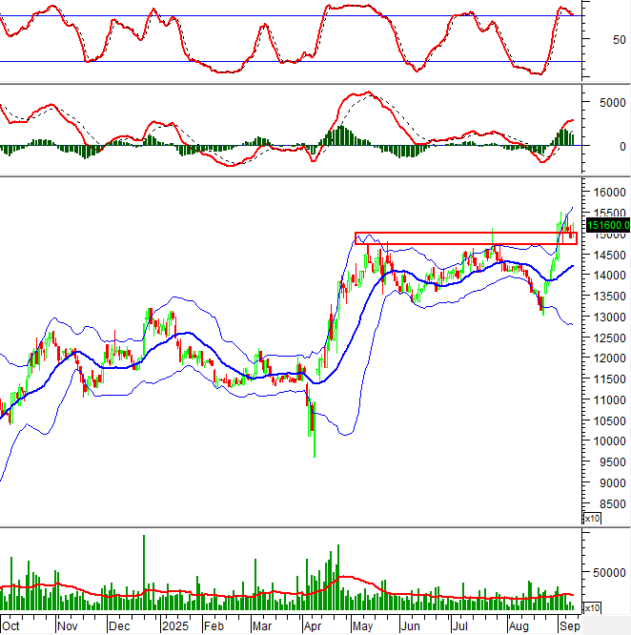
Task: Click the x10 scale box in volume pane
Action: (592, 606)
